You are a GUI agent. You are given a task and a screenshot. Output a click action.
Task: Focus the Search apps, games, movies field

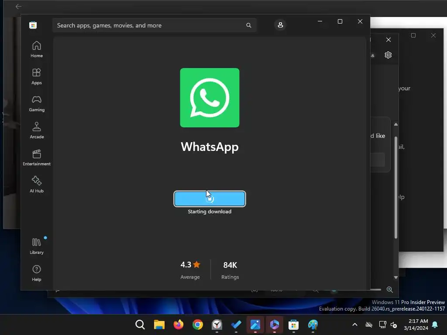click(x=155, y=25)
